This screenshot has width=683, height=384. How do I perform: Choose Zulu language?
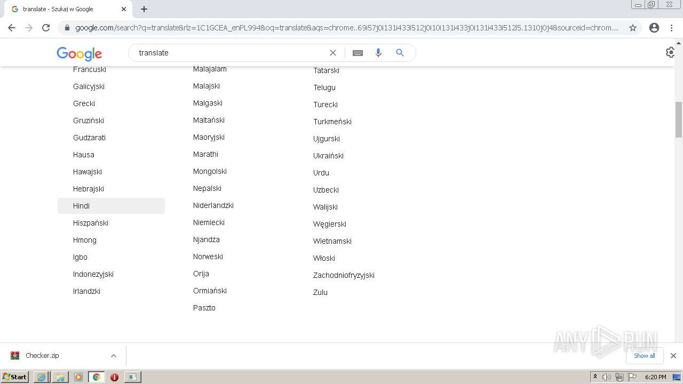320,292
